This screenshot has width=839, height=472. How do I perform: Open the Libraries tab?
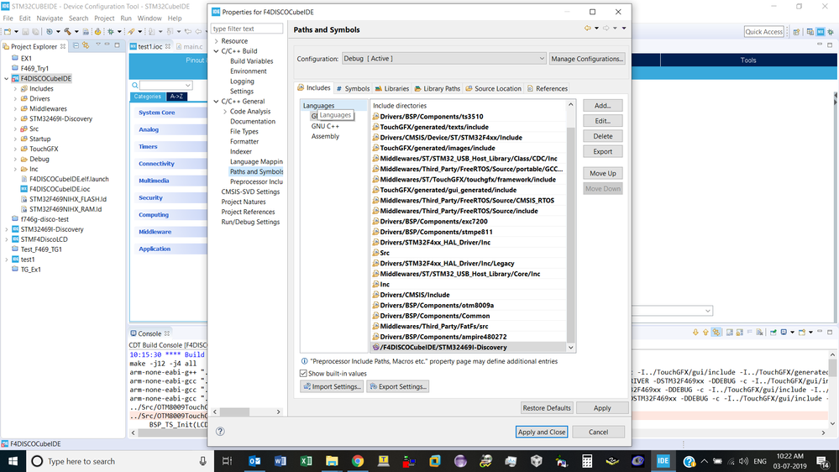(391, 88)
